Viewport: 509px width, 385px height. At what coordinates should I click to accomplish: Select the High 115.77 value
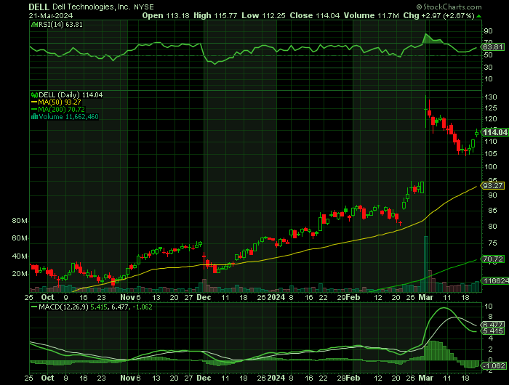[x=215, y=15]
